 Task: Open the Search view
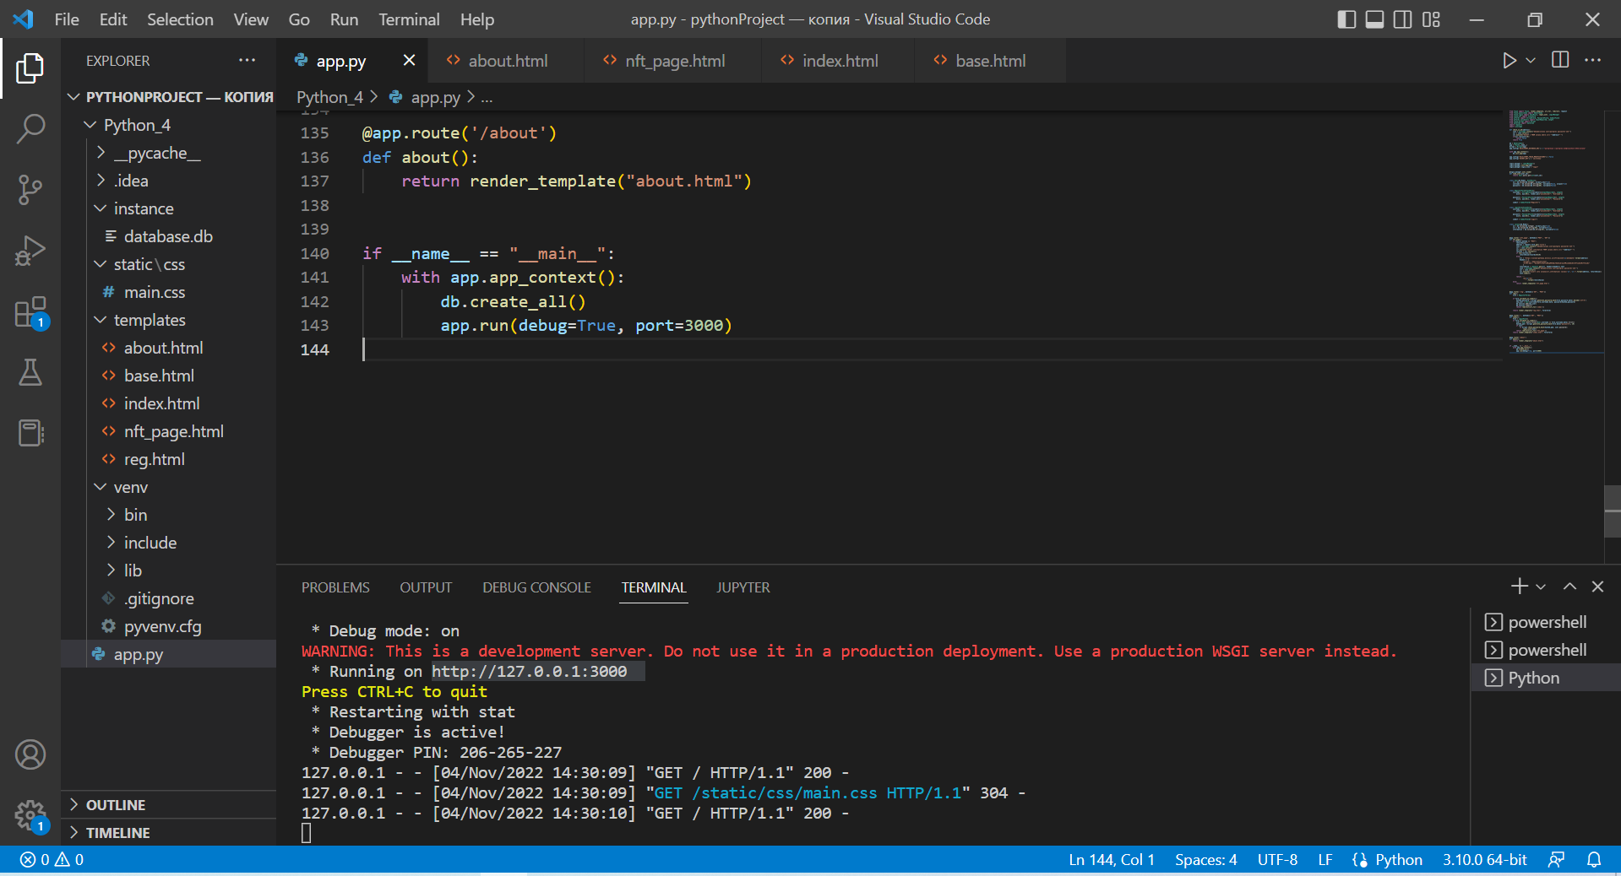click(x=30, y=128)
